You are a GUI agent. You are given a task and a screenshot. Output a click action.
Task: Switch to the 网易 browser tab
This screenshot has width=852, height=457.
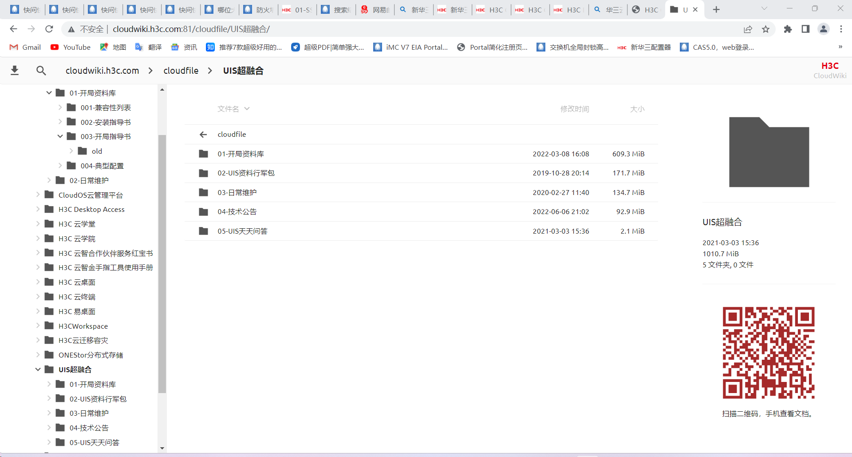[375, 9]
